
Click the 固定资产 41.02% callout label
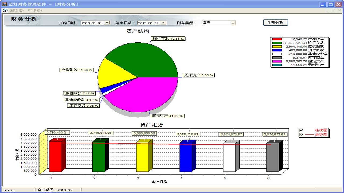click(x=167, y=116)
